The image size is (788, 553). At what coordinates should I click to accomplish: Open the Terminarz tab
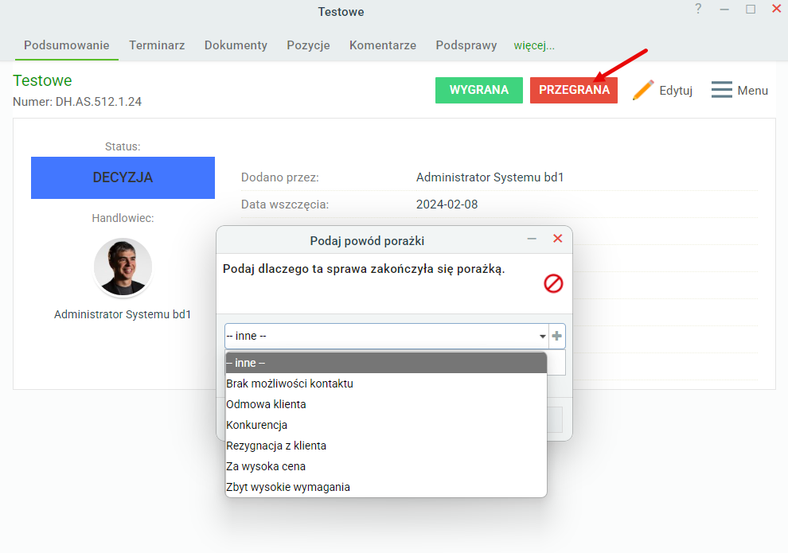[x=157, y=45]
